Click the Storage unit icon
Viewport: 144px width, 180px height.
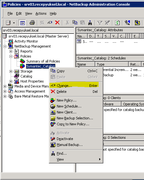click(17, 71)
